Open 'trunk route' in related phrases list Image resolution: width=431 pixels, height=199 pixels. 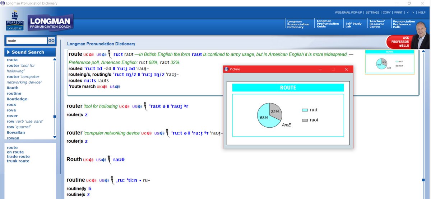pyautogui.click(x=18, y=161)
